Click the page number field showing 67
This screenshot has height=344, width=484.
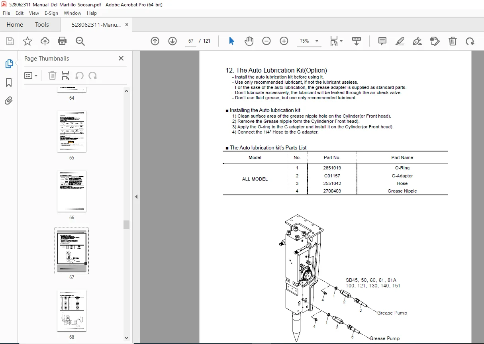point(191,41)
